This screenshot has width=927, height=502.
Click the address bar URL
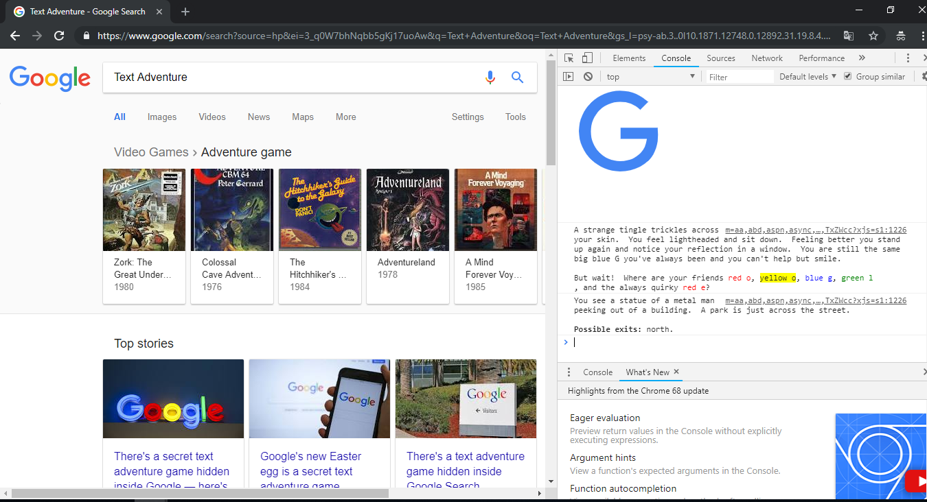tap(463, 36)
